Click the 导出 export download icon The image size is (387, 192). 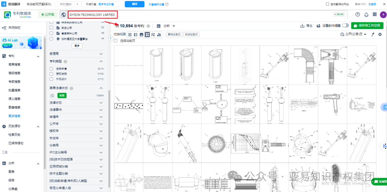302,26
